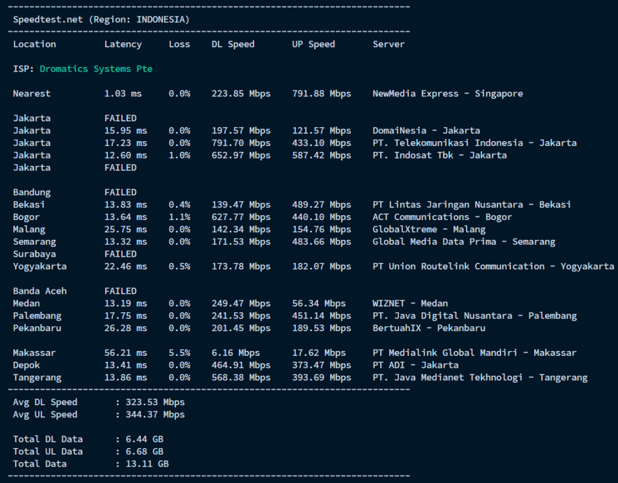Click the 'Speedtest.net (Region: INDONESIA)' header text
618x483 pixels.
[x=101, y=20]
